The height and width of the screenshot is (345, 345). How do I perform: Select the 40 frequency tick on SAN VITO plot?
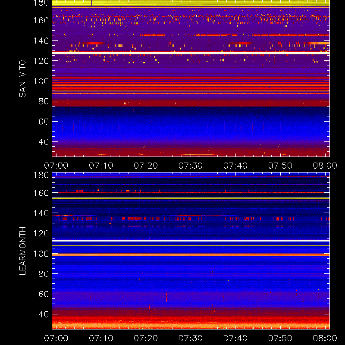click(x=44, y=142)
